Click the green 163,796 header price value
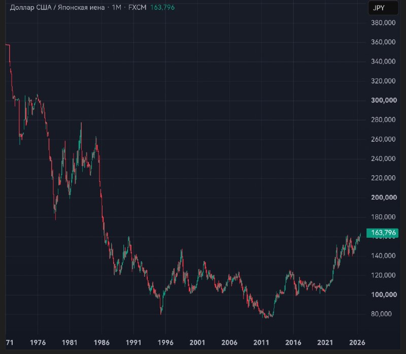406x354 pixels. (x=162, y=7)
